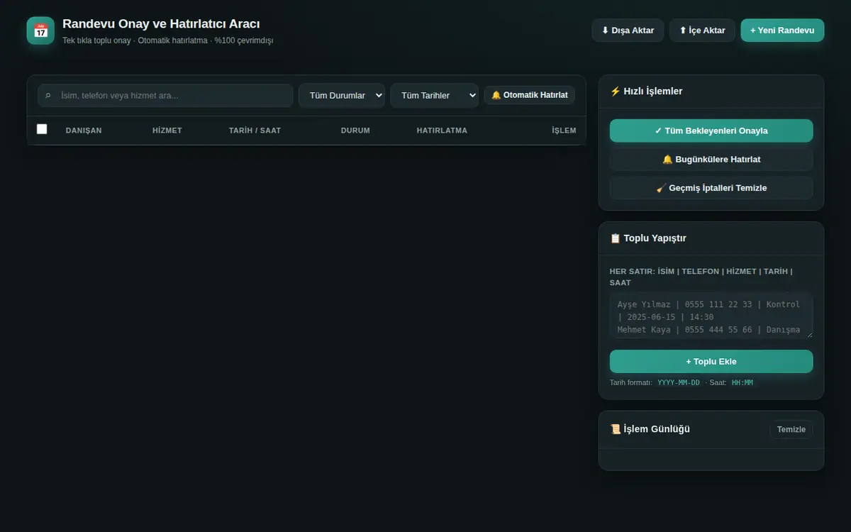Click the TARİH / SAAT column header
Screen dimensions: 851x532
255,131
